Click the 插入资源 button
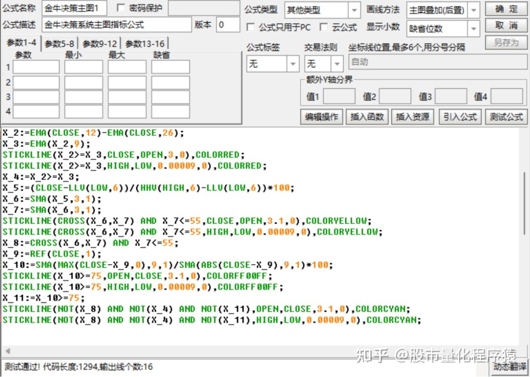 pyautogui.click(x=413, y=117)
